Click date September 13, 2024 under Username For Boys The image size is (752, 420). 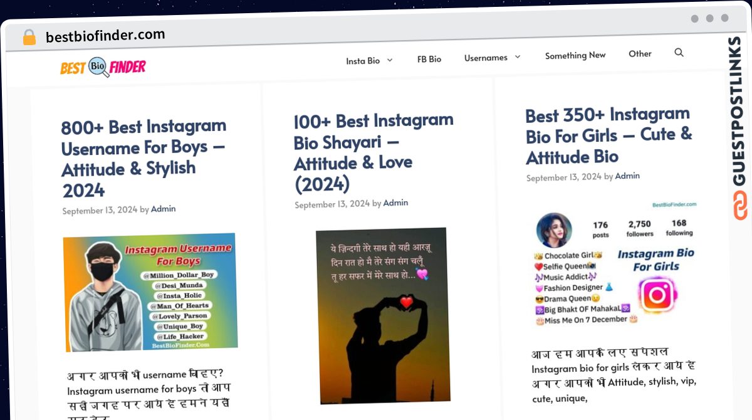[x=100, y=211]
